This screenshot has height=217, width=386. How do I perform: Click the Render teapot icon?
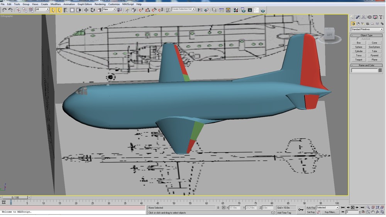click(x=263, y=10)
